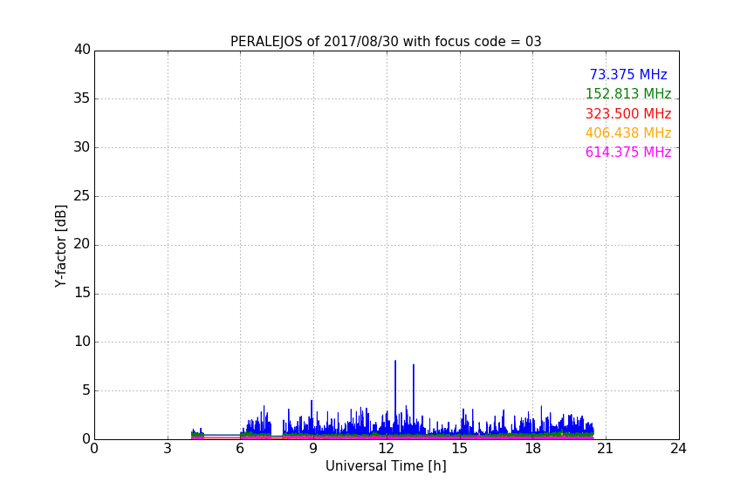Click the Universal Time [h] axis label
This screenshot has height=502, width=754.
point(386,465)
